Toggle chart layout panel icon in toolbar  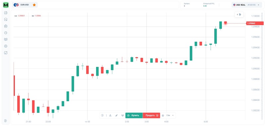tap(102, 115)
